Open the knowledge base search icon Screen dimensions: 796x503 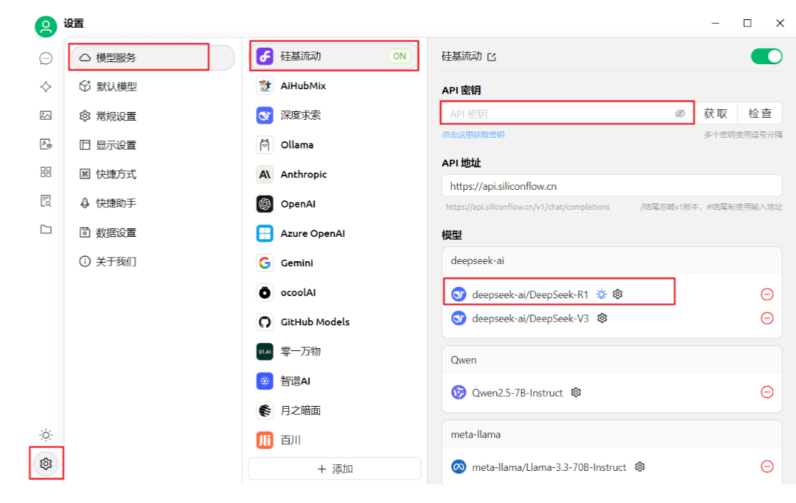click(46, 201)
